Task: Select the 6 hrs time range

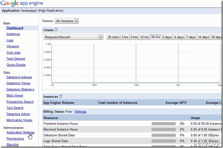Action: pyautogui.click(x=134, y=37)
